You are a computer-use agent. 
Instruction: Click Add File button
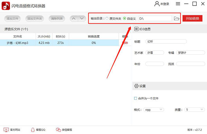click(12, 19)
